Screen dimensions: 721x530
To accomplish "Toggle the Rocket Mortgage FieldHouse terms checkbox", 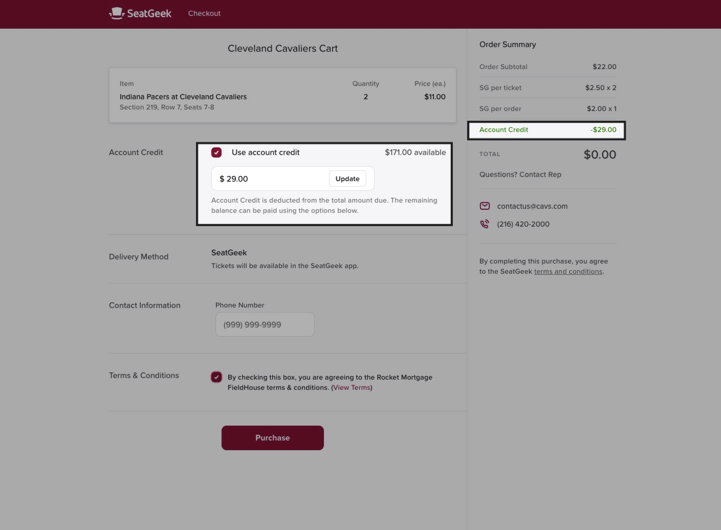I will coord(216,377).
